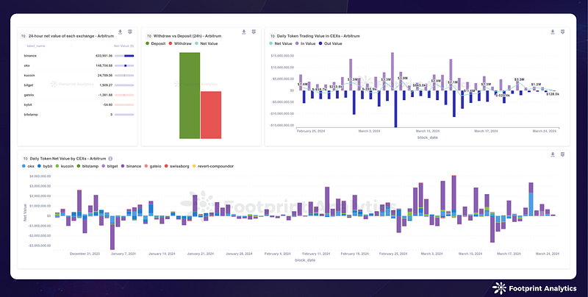This screenshot has height=297, width=588.
Task: Download the 24-hour net value chart
Action: pyautogui.click(x=120, y=32)
